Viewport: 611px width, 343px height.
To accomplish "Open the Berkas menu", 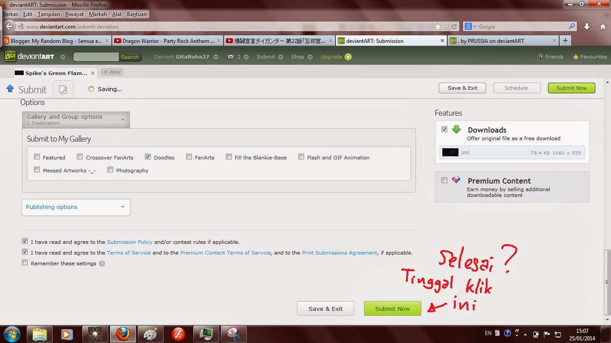I will [x=10, y=14].
